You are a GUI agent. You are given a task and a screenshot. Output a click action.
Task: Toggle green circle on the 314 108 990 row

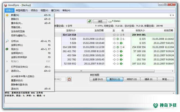[118, 47]
